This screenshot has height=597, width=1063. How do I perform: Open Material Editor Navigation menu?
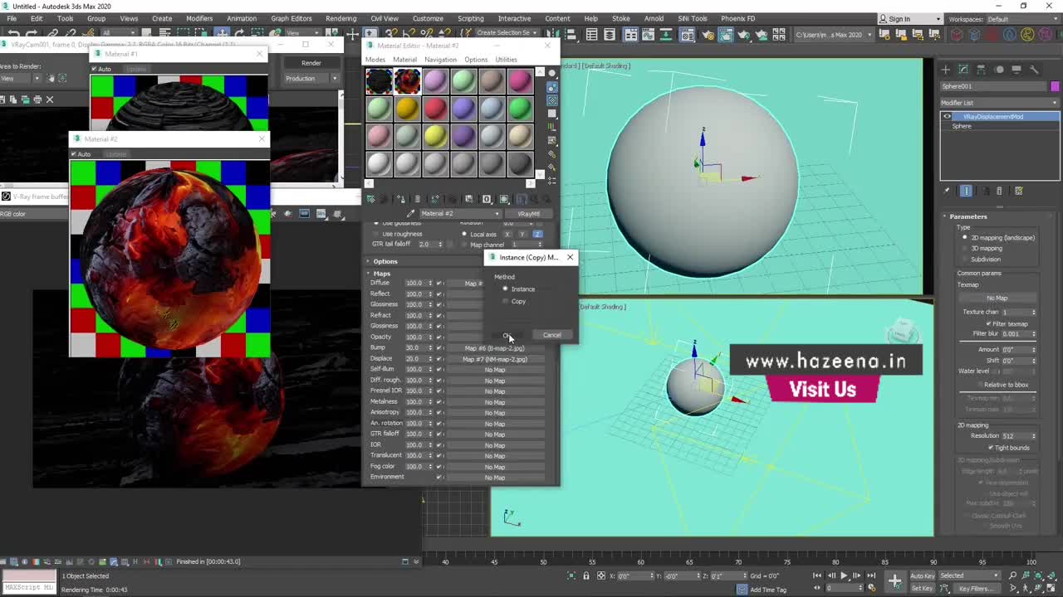[440, 60]
